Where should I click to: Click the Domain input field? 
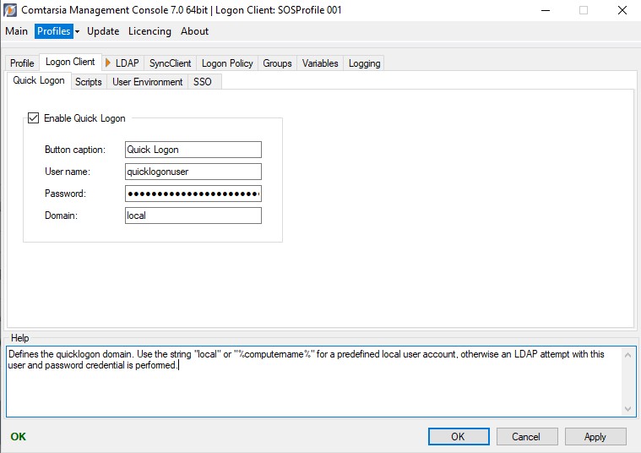pos(193,216)
